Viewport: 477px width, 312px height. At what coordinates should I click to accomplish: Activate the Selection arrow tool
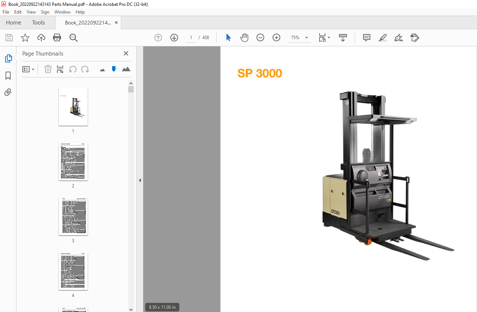(228, 38)
